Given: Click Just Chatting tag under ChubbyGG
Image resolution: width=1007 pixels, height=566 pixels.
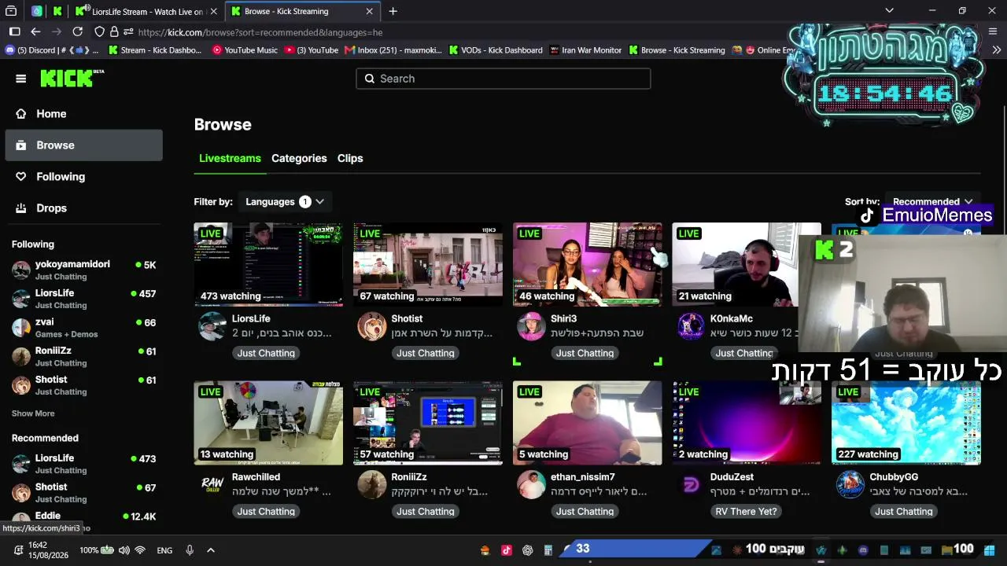Looking at the screenshot, I should click(x=904, y=512).
